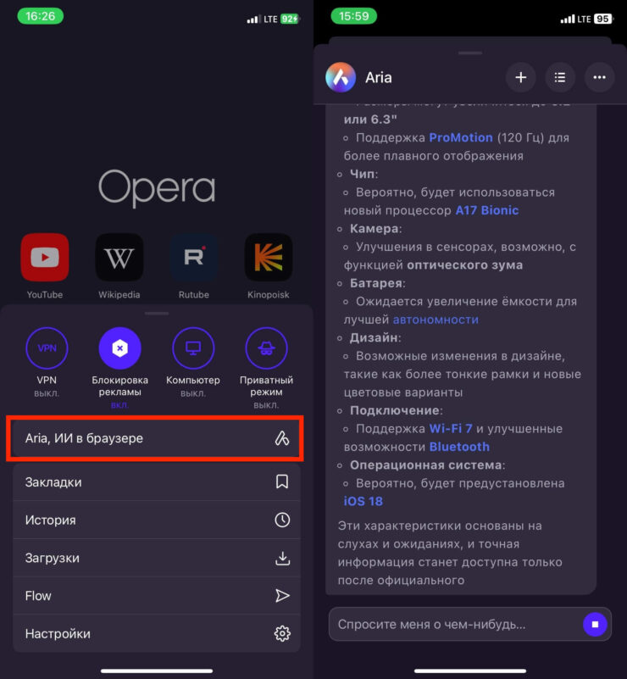Viewport: 627px width, 679px height.
Task: Start a new Aria chat with plus icon
Action: pyautogui.click(x=520, y=77)
